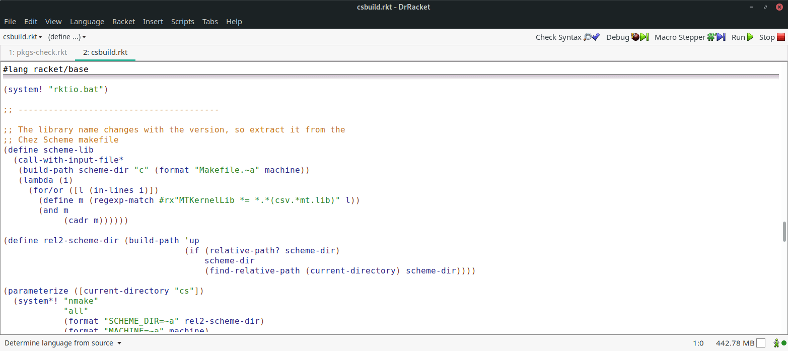Open the csbuild.rkt file navigation dropdown

(22, 36)
